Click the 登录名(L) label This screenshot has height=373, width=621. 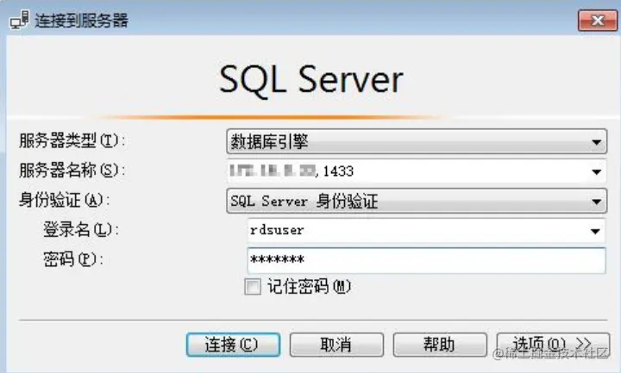click(81, 230)
